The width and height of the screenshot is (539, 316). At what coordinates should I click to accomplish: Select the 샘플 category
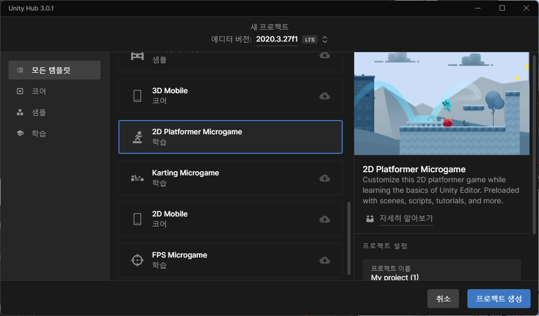click(54, 112)
